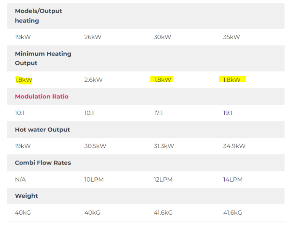
Task: Click the Weight row header
Action: point(26,196)
